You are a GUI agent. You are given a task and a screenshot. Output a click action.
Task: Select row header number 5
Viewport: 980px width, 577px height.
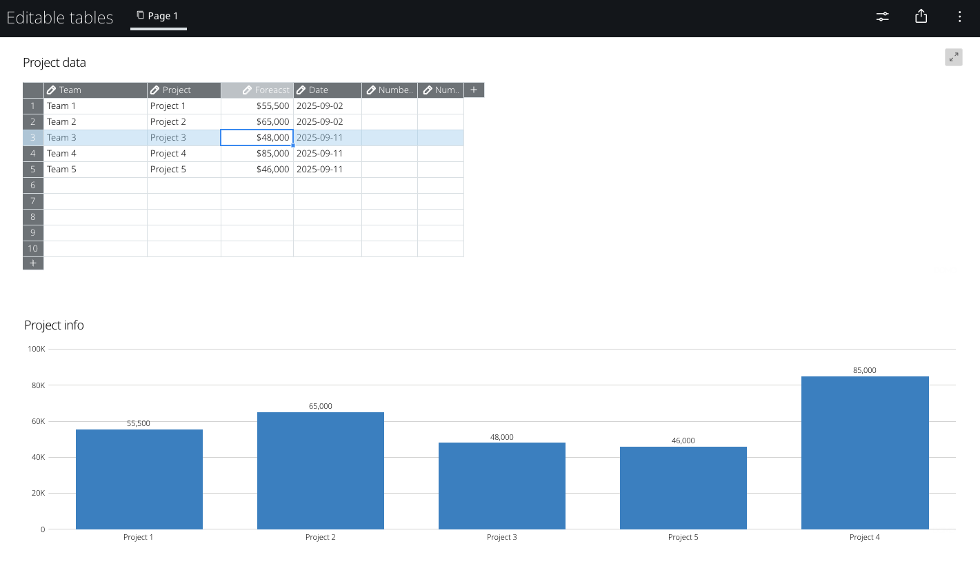(x=33, y=170)
